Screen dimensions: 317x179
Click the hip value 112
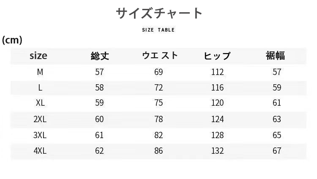coord(217,72)
